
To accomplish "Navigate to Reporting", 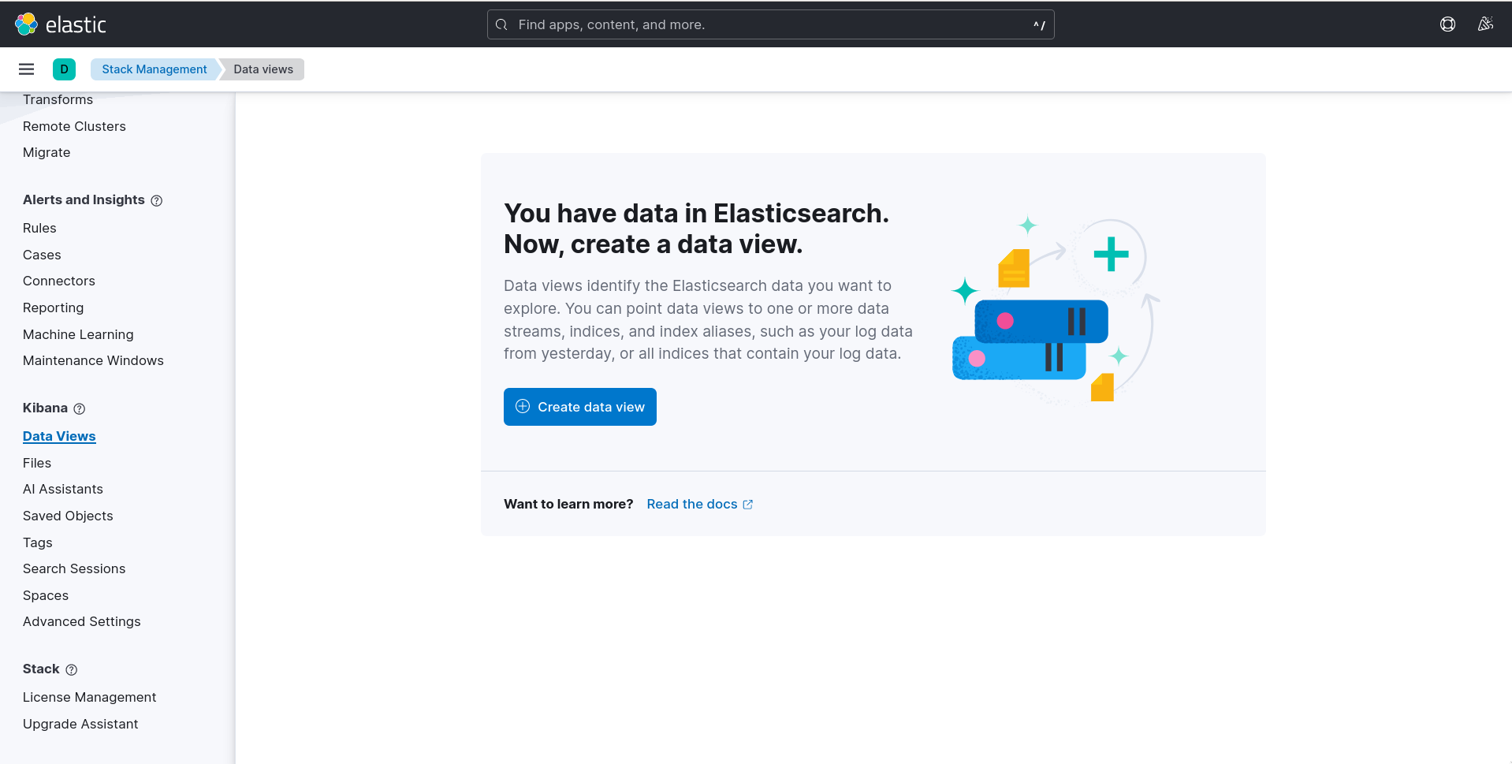I will [x=53, y=307].
